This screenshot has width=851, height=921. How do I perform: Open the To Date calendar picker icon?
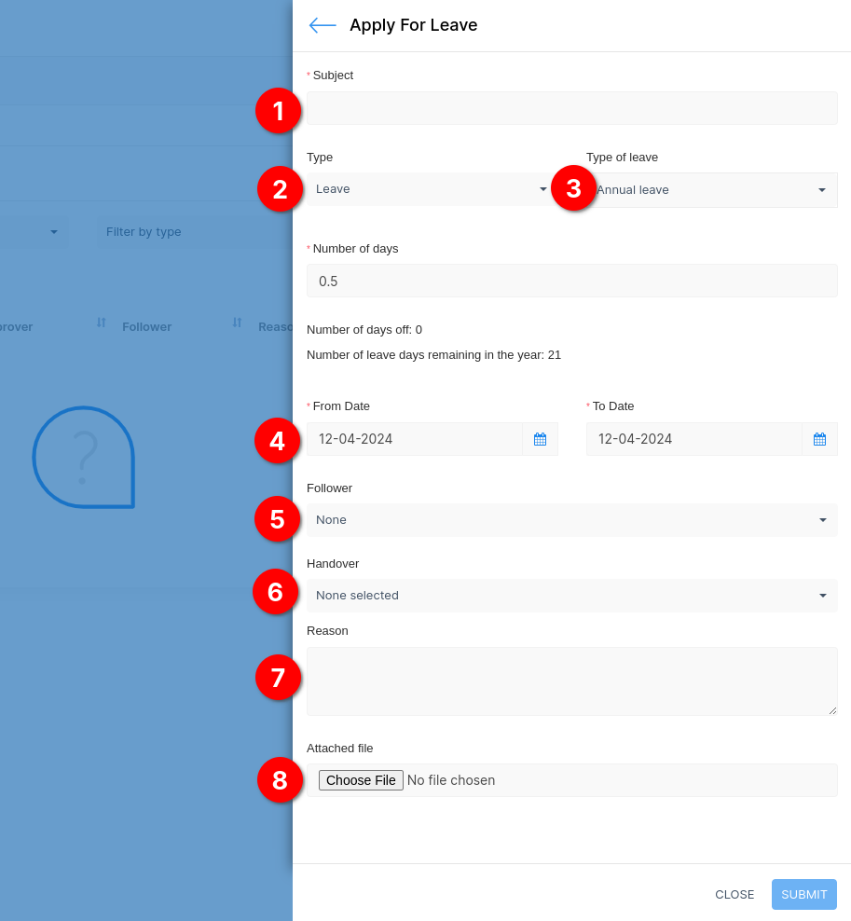pyautogui.click(x=819, y=439)
